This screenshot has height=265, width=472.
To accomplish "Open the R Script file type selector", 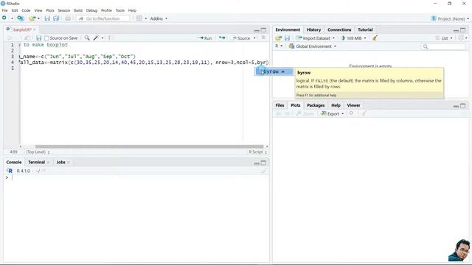I will [257, 152].
